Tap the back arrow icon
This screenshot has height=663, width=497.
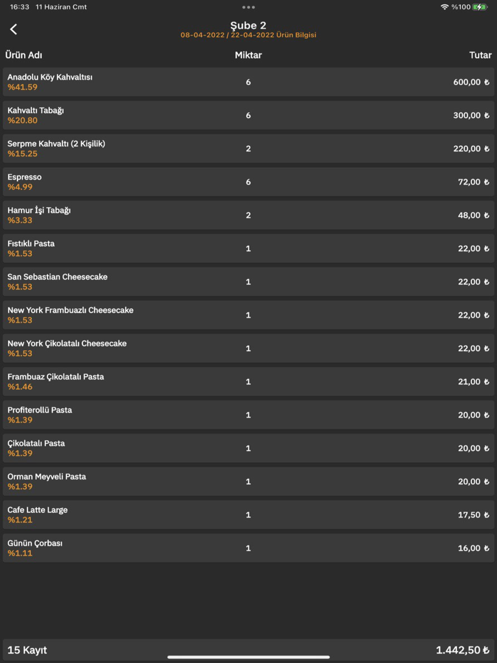pyautogui.click(x=14, y=29)
